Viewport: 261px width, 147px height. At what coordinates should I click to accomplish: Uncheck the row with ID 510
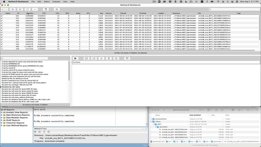[x=2, y=44]
